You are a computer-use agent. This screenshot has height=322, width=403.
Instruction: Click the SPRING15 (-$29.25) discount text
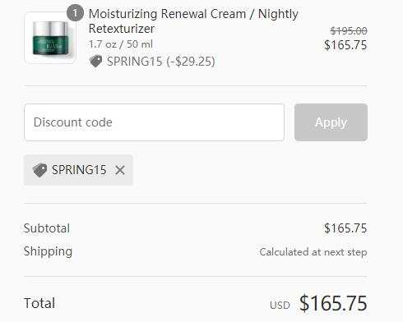click(161, 62)
